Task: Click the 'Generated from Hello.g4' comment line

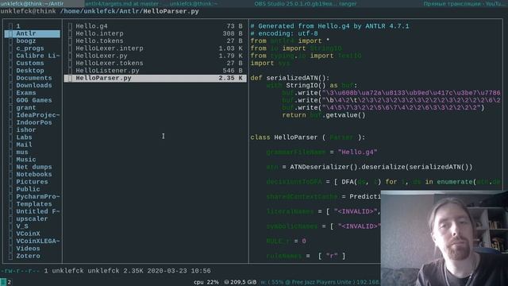Action: (329, 26)
